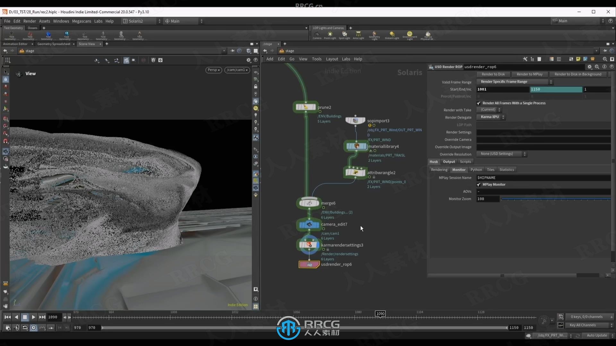The width and height of the screenshot is (616, 346).
Task: Open network editor search magnifier
Action: [605, 59]
